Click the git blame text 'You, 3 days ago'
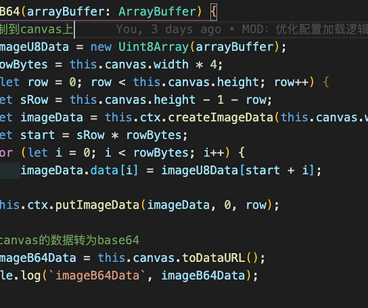This screenshot has width=368, height=308. [x=169, y=30]
